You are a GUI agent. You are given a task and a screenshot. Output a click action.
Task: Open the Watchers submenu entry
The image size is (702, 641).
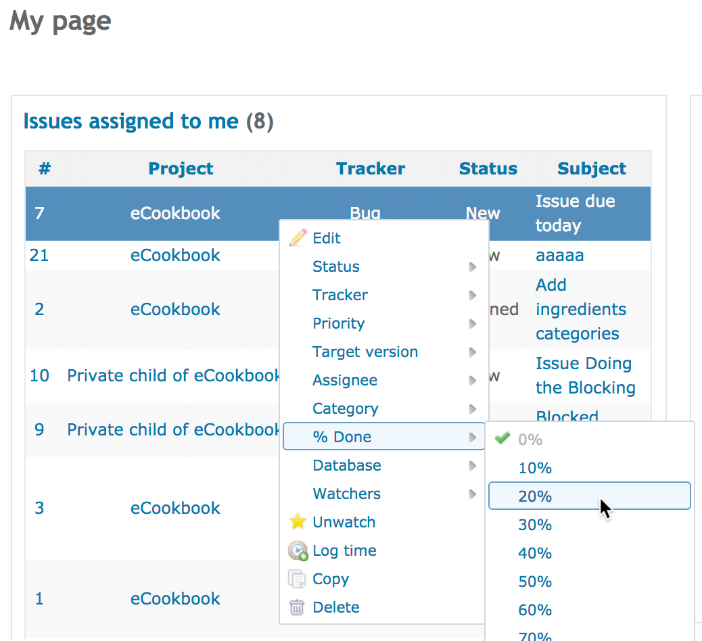coord(383,494)
